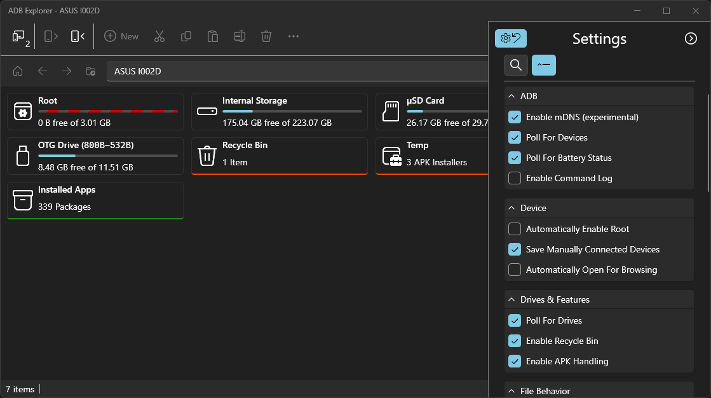Click the Cut scissors icon
Screen dimensions: 711x398
159,36
